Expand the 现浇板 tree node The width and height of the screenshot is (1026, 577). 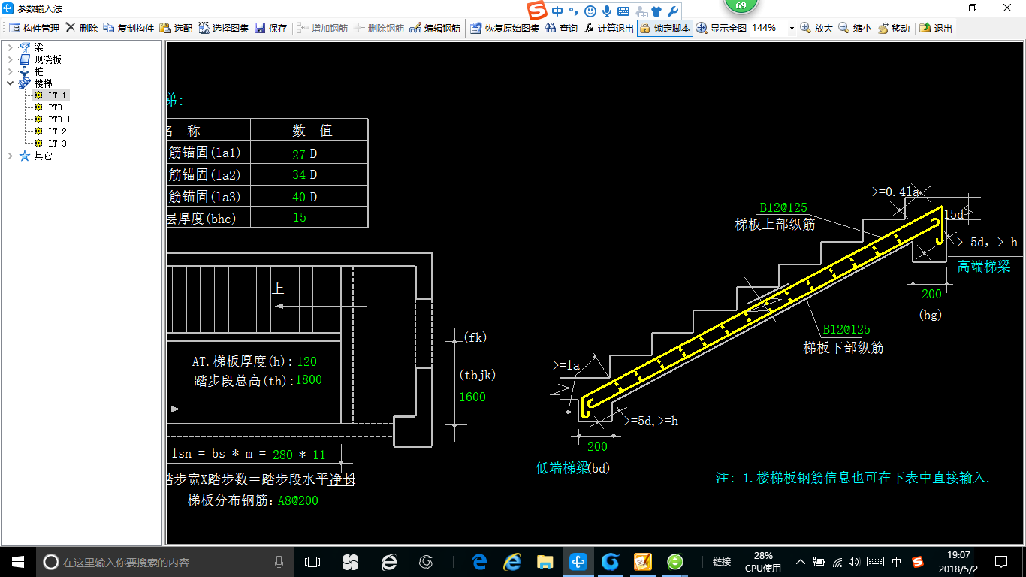pos(11,59)
